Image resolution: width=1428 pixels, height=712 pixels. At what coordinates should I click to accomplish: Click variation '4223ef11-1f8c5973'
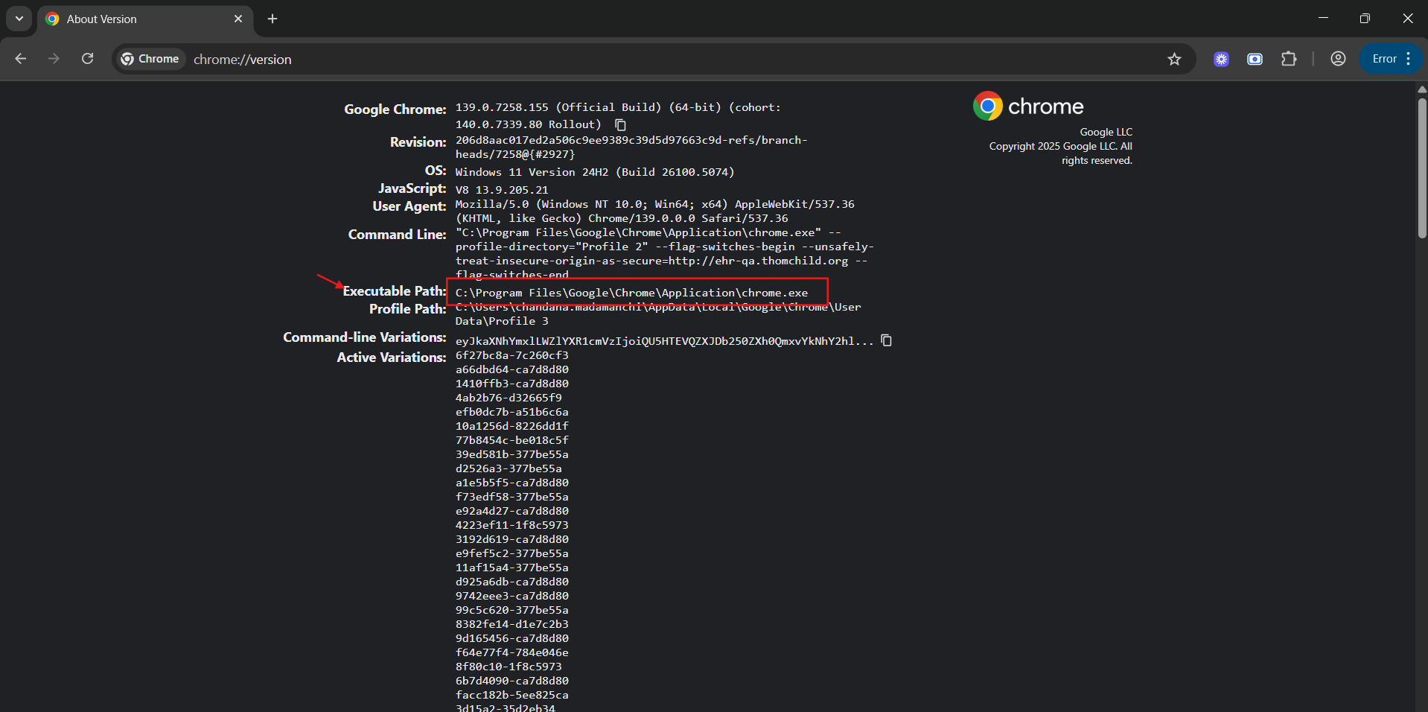[x=512, y=525]
